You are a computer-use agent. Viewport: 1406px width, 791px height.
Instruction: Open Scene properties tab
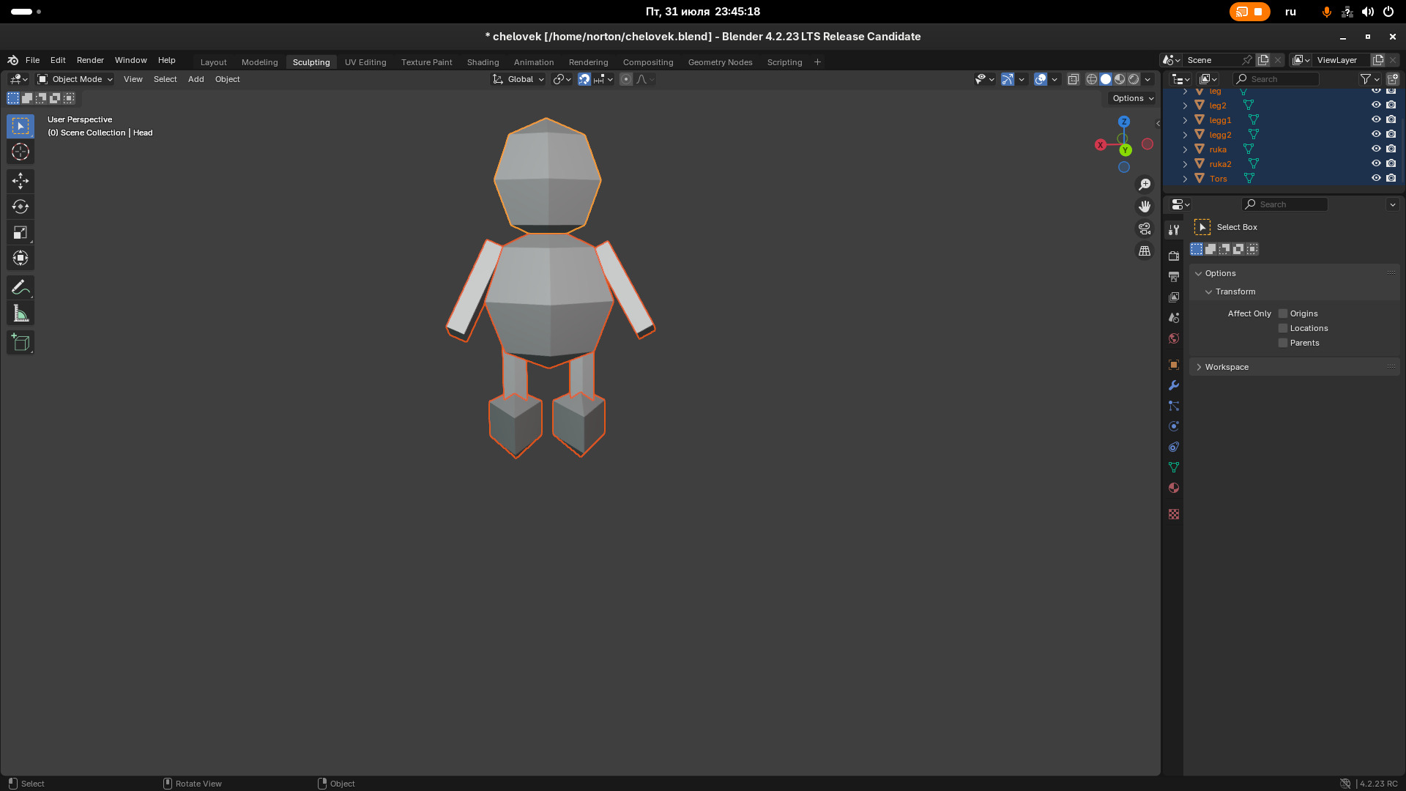(x=1174, y=317)
